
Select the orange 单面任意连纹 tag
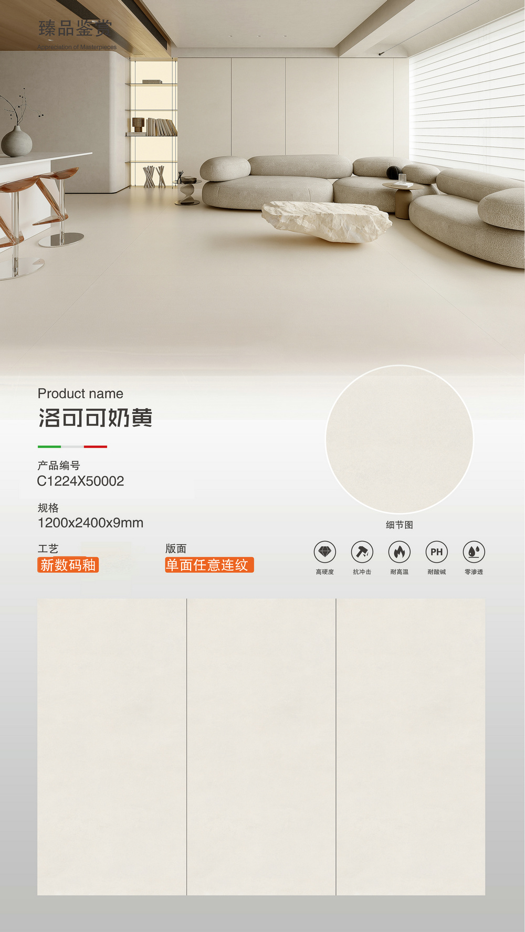tap(209, 565)
